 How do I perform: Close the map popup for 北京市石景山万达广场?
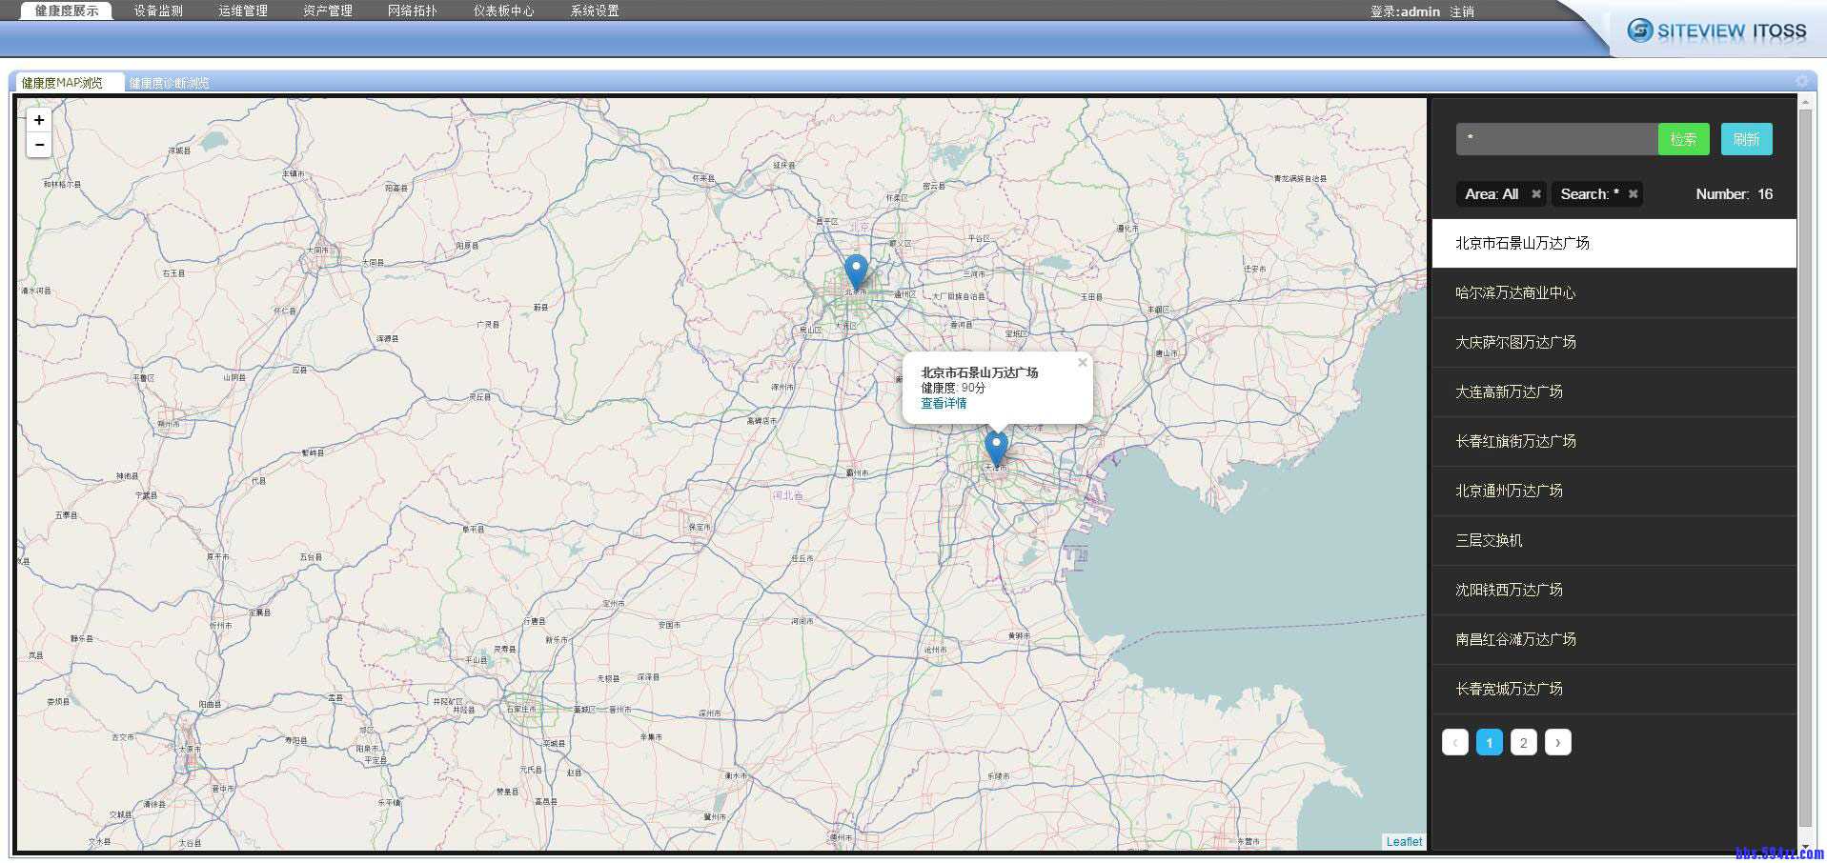coord(1082,363)
